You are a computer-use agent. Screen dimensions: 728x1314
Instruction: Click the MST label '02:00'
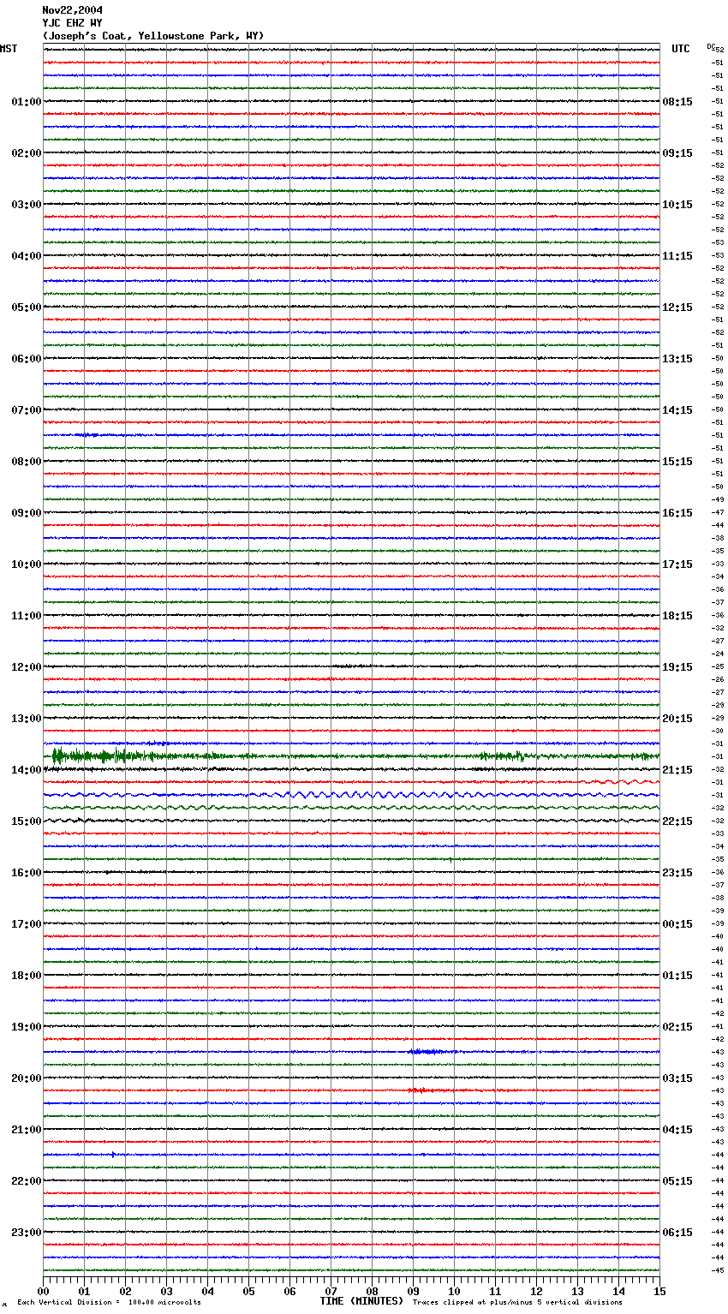[x=27, y=153]
